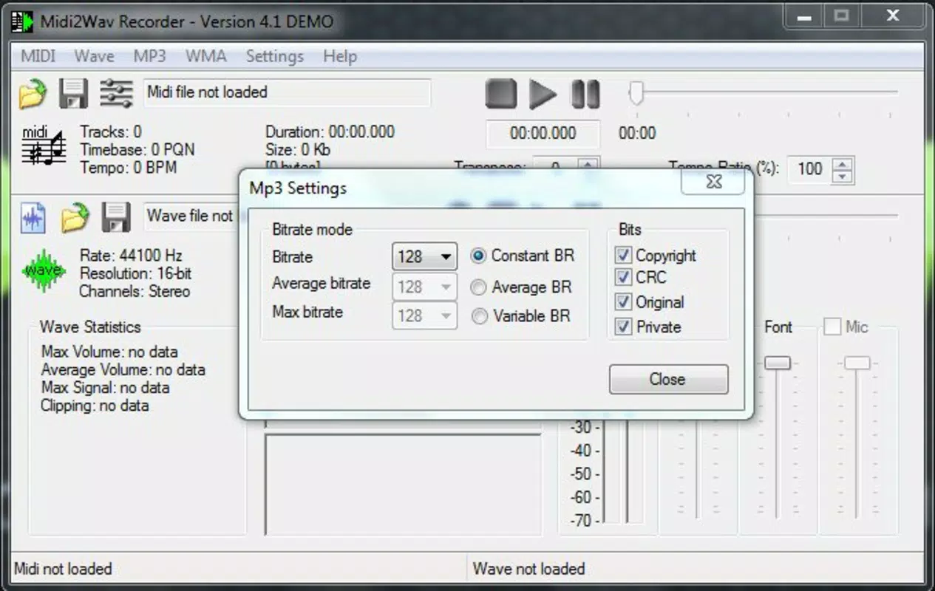Click the Midi2Wav title bar app icon

pos(23,21)
